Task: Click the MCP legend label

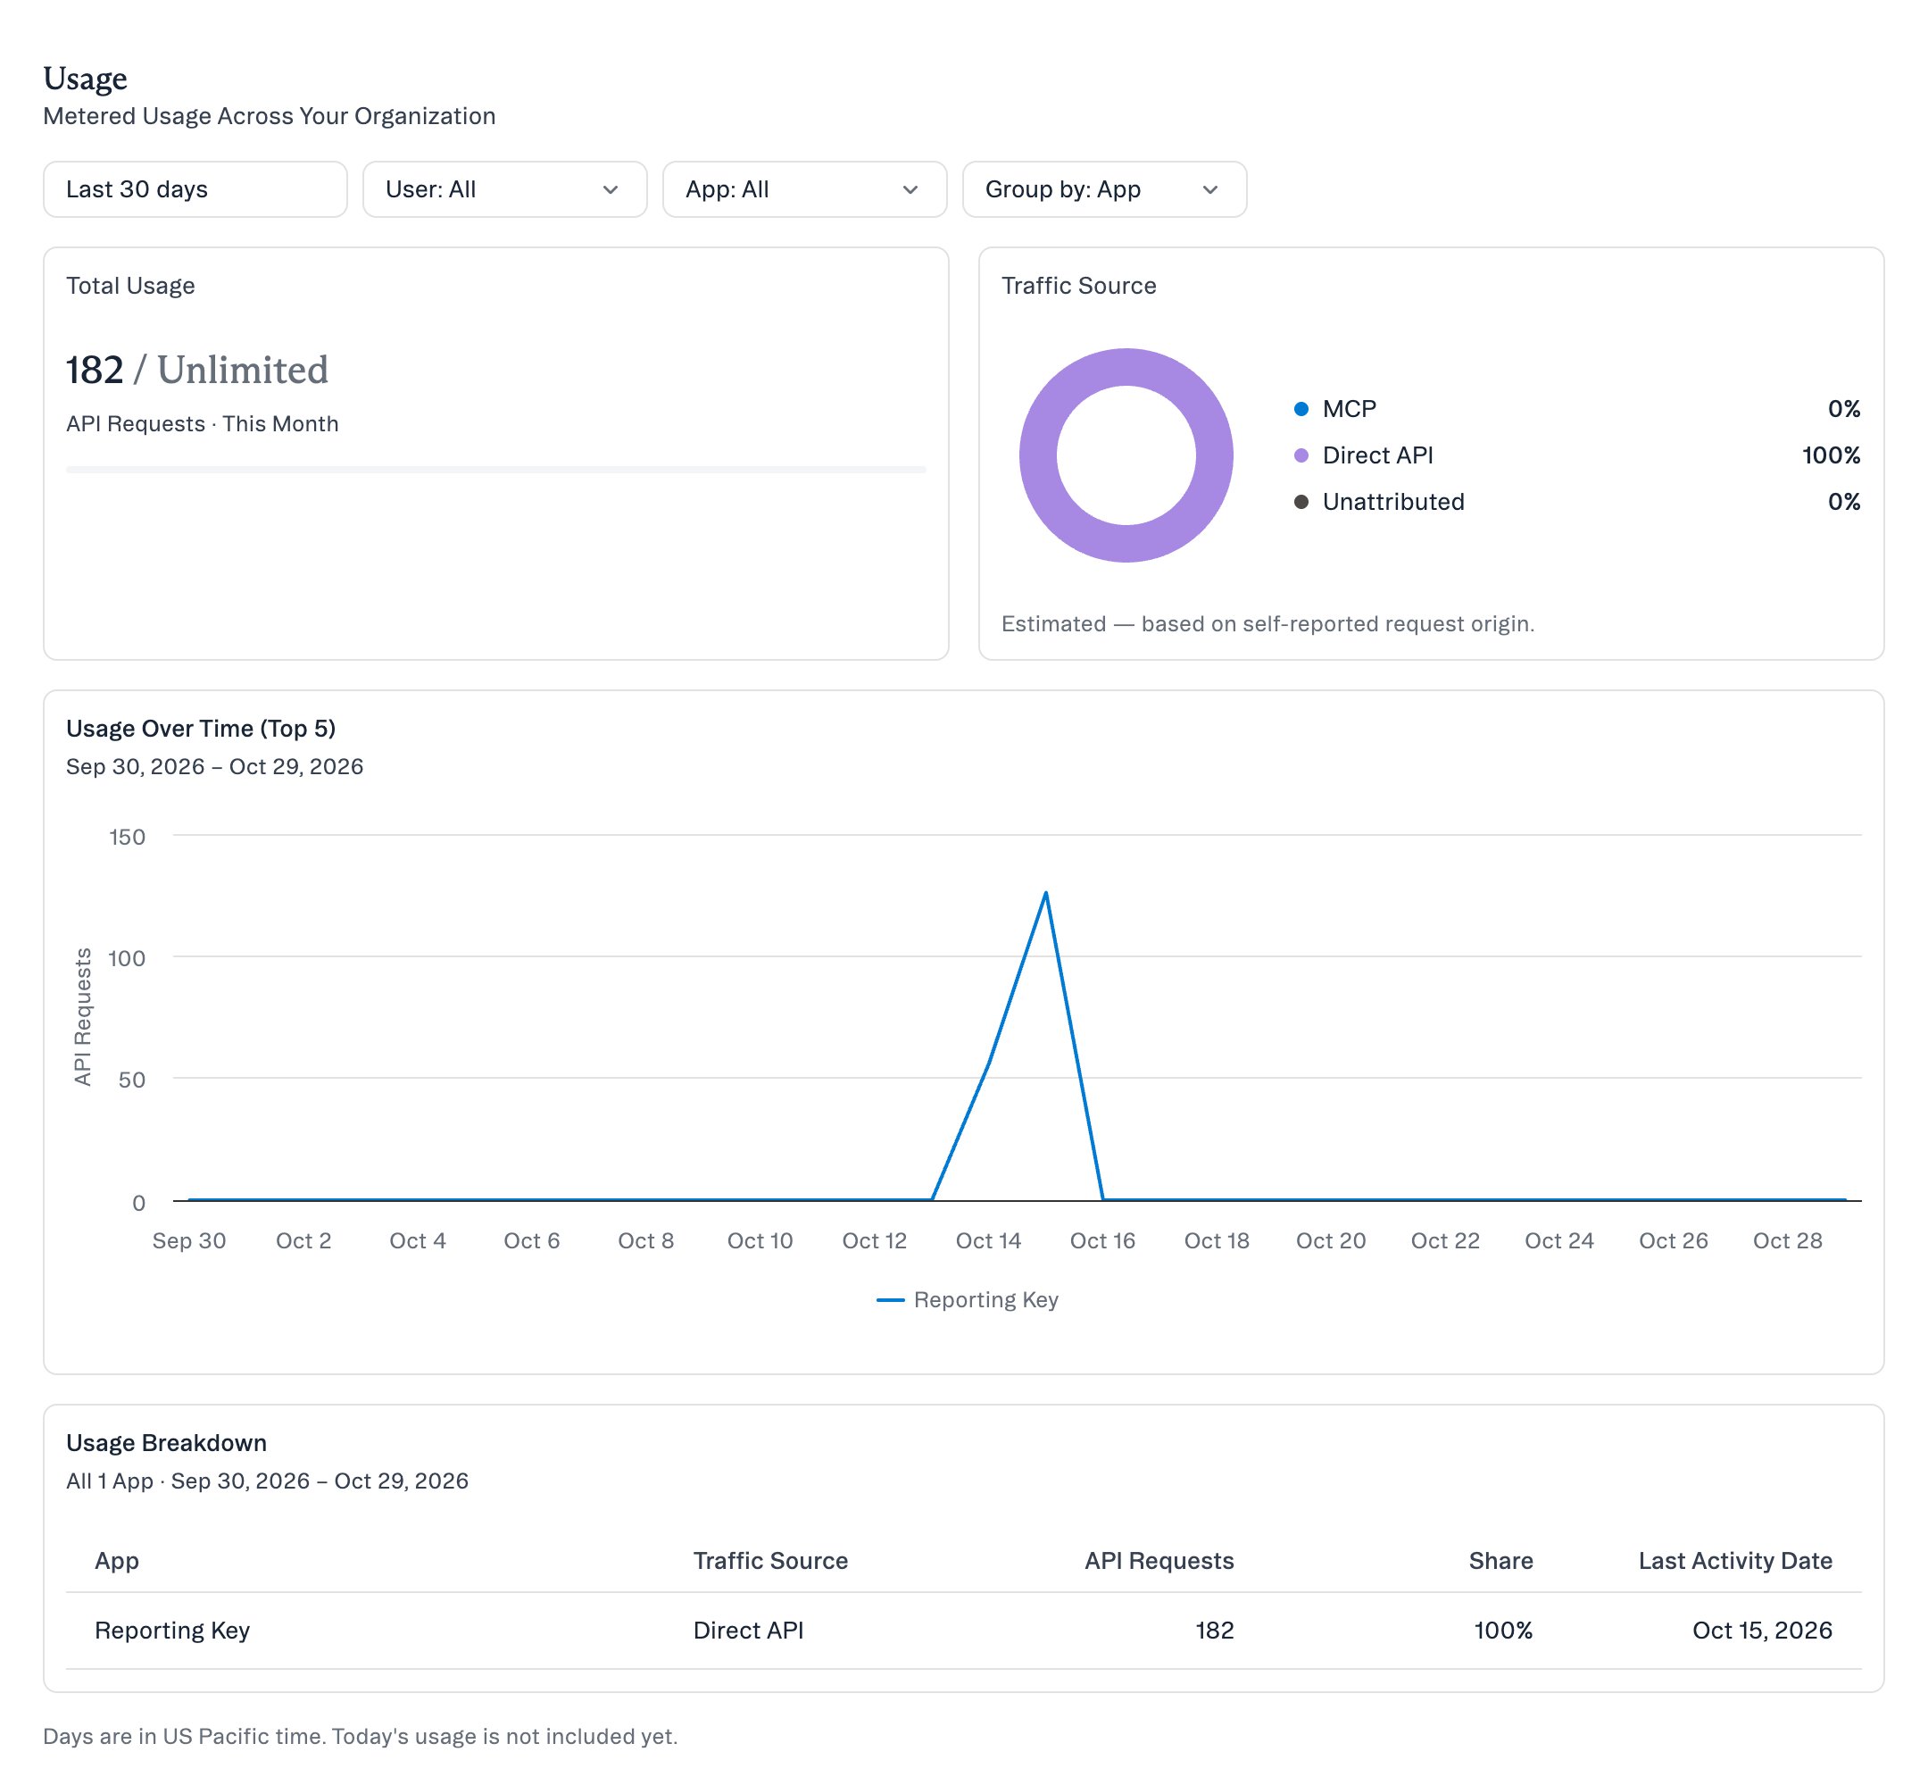Action: 1350,409
